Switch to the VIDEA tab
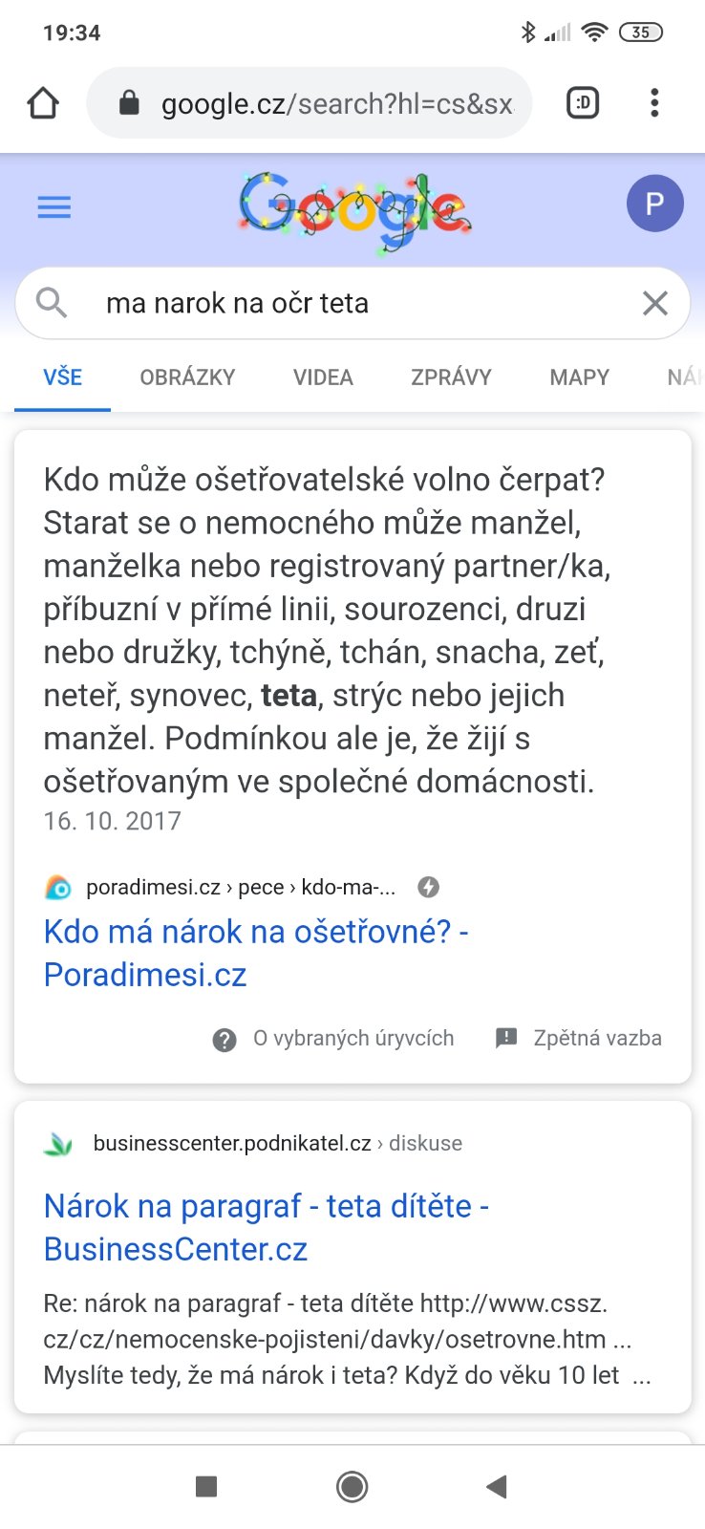Image resolution: width=705 pixels, height=1529 pixels. coord(323,377)
